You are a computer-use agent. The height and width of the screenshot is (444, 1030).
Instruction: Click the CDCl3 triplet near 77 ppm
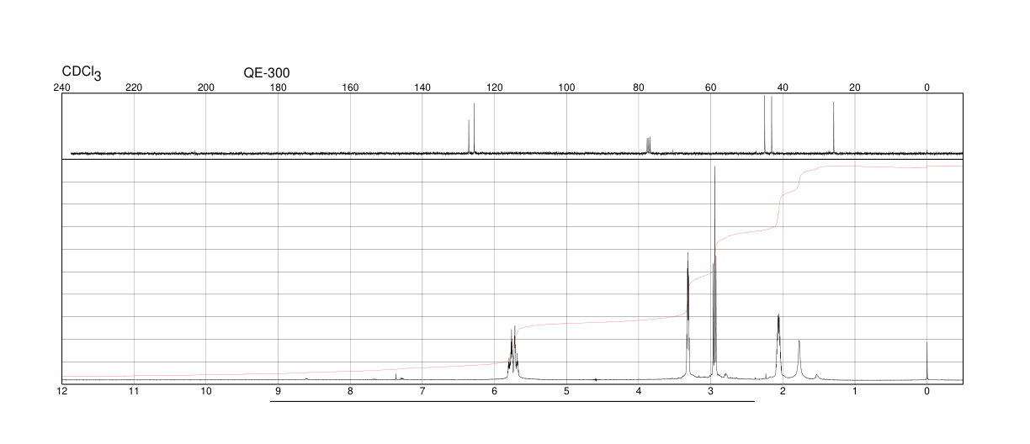[x=648, y=145]
